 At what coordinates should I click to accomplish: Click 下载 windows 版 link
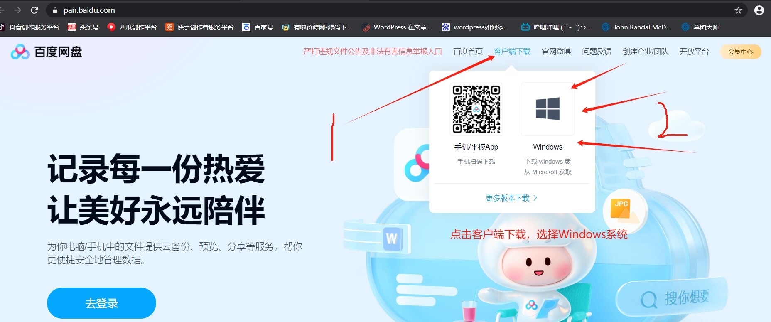click(548, 162)
